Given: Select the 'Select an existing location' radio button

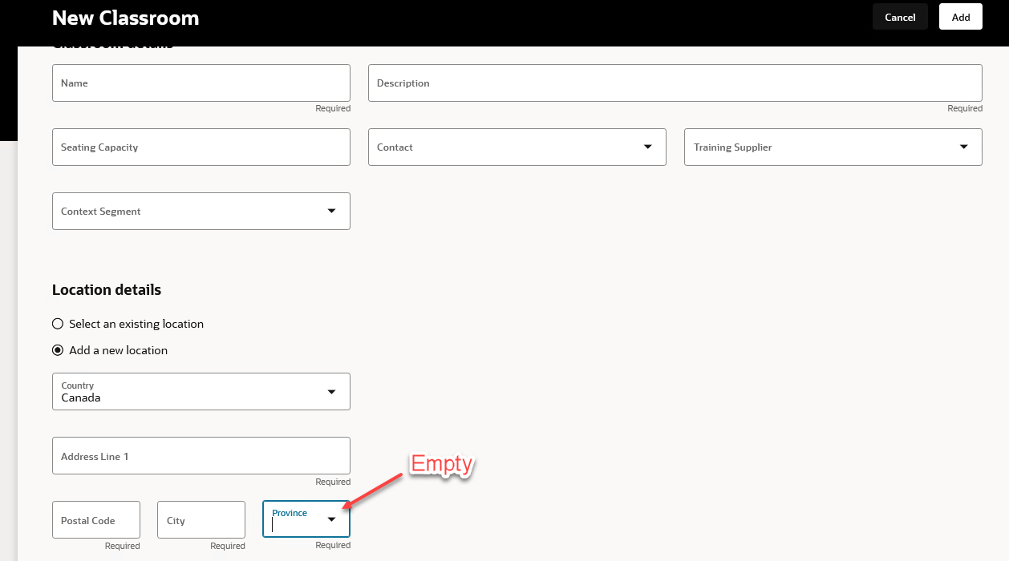Looking at the screenshot, I should coord(57,323).
